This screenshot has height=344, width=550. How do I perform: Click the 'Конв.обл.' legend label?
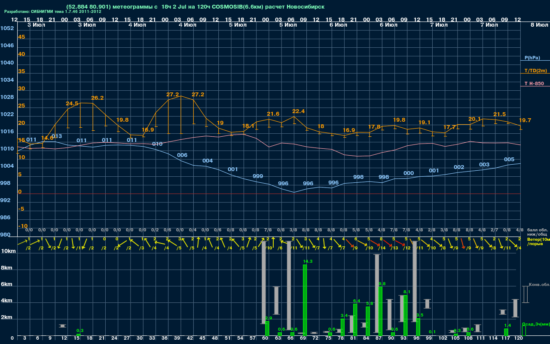click(539, 285)
